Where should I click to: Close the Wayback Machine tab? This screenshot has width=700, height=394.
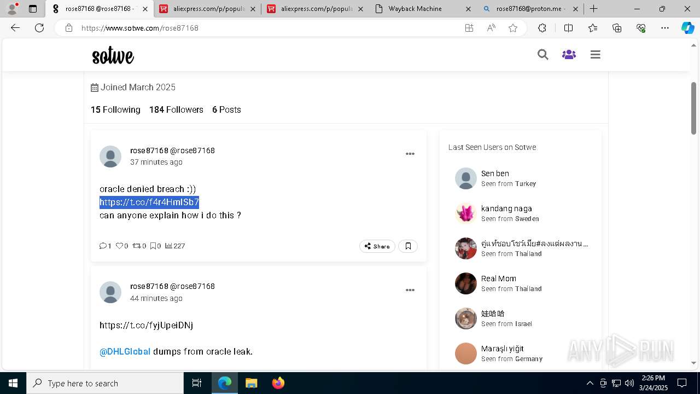point(468,9)
